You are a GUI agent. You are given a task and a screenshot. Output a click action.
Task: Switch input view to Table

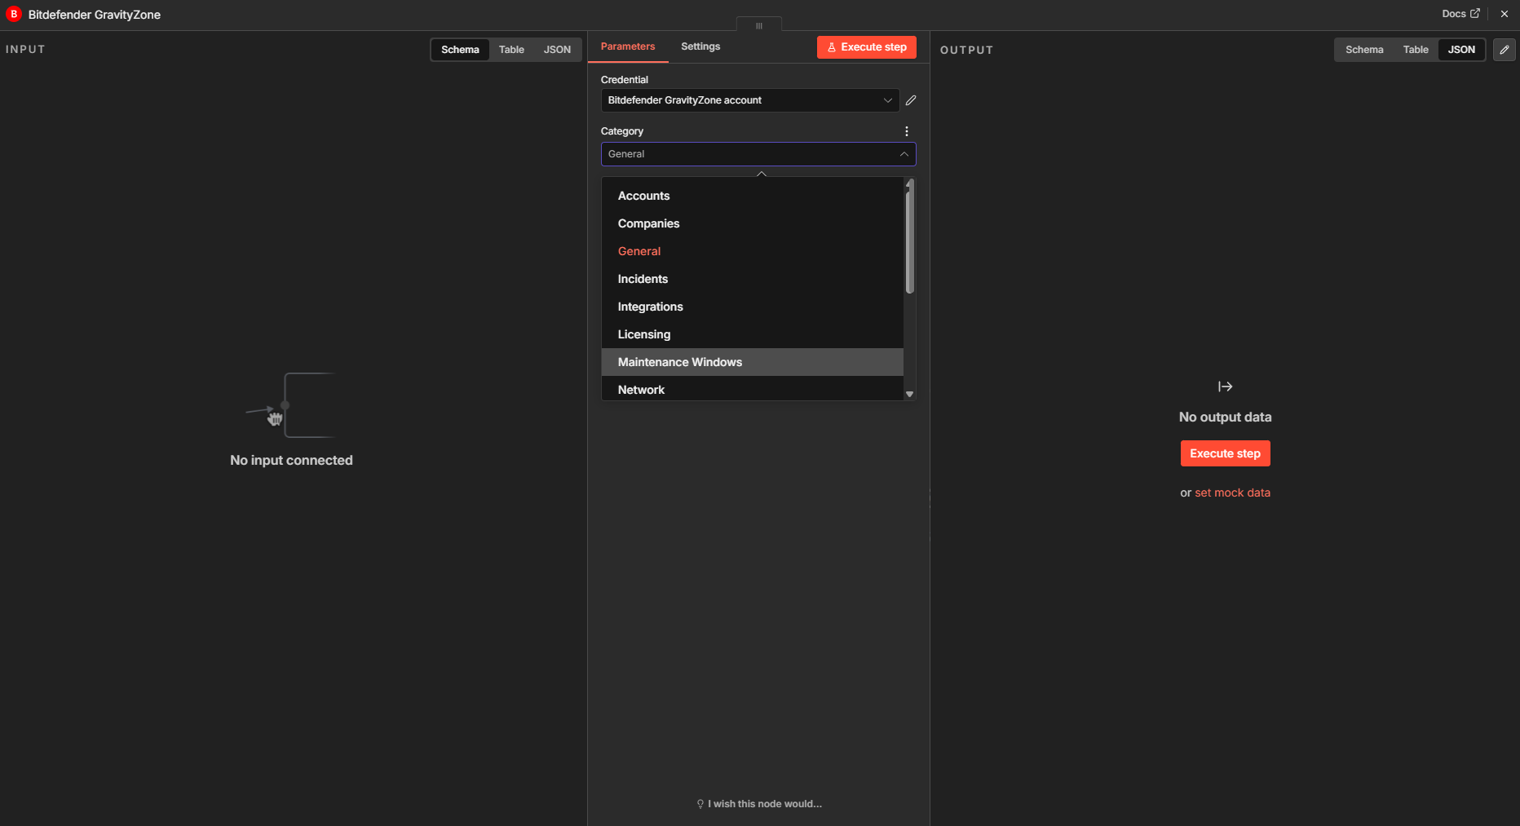[511, 50]
